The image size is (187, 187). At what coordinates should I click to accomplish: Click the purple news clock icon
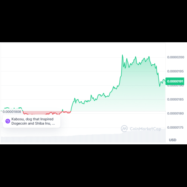pyautogui.click(x=8, y=121)
